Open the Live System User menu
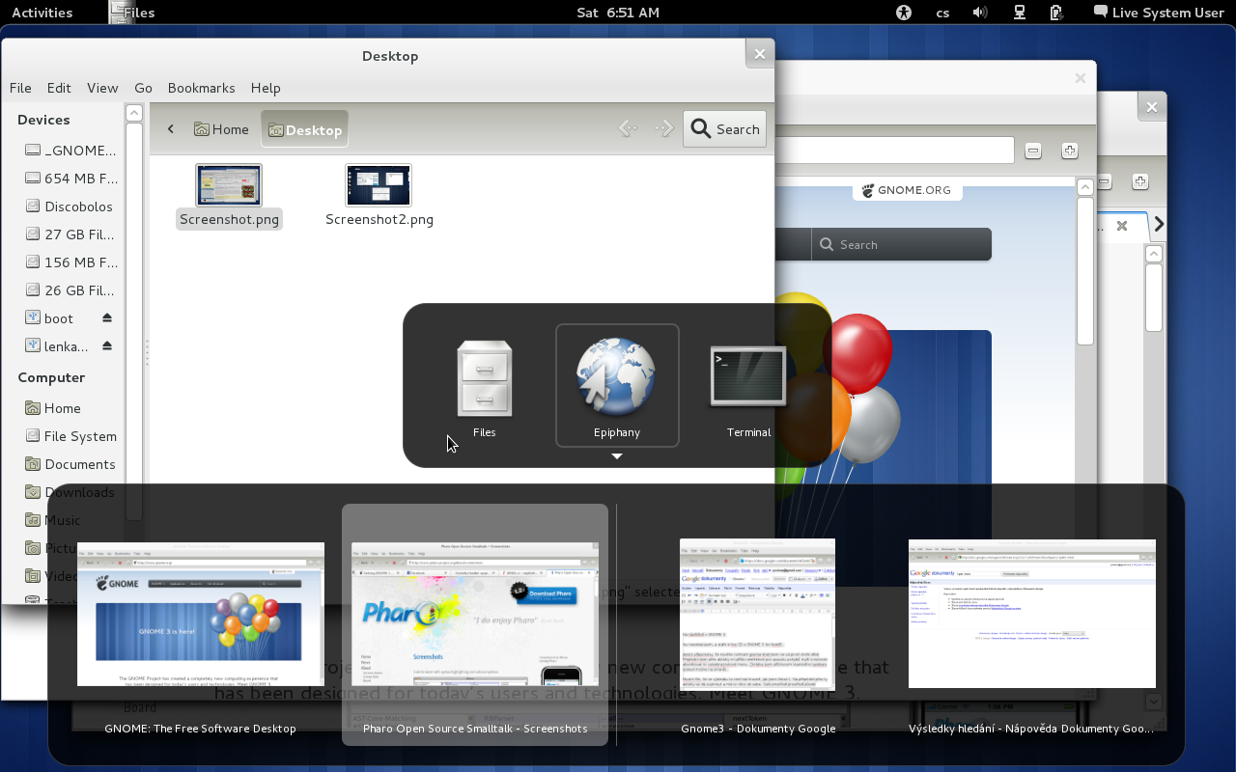 tap(1159, 13)
